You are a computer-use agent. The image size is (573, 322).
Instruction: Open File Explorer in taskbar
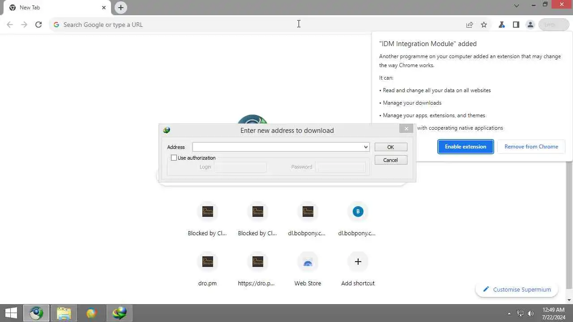[x=64, y=313]
